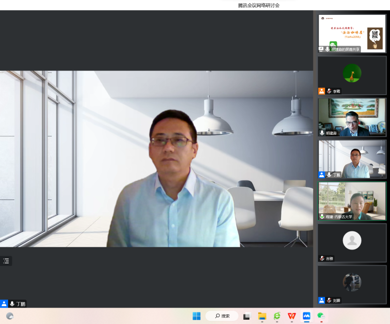Click the microphone icon on 胡建淼's video tile
The image size is (390, 324).
click(322, 133)
